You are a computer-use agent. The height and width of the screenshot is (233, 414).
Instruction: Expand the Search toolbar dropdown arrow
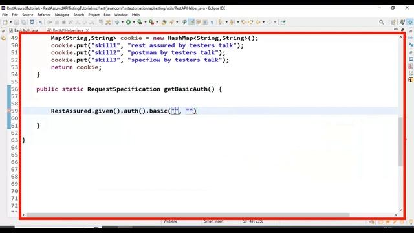(x=177, y=22)
